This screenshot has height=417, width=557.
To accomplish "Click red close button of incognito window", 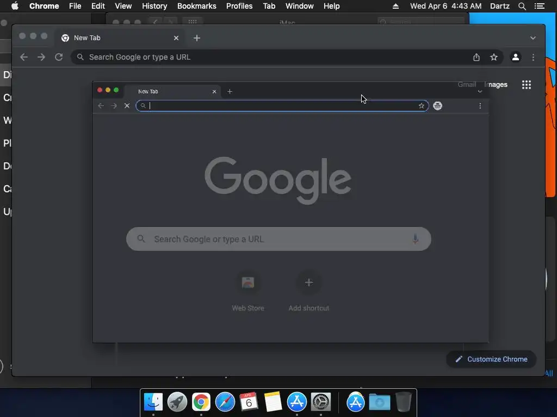I will 100,90.
